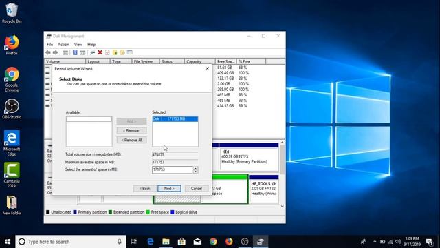The width and height of the screenshot is (440, 248).
Task: Open Firefox from the taskbar
Action: pos(229,242)
